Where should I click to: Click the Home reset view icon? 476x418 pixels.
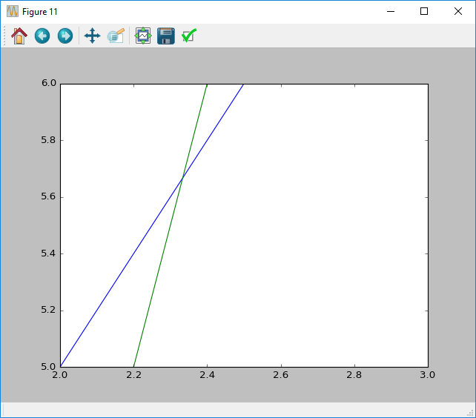(x=19, y=36)
